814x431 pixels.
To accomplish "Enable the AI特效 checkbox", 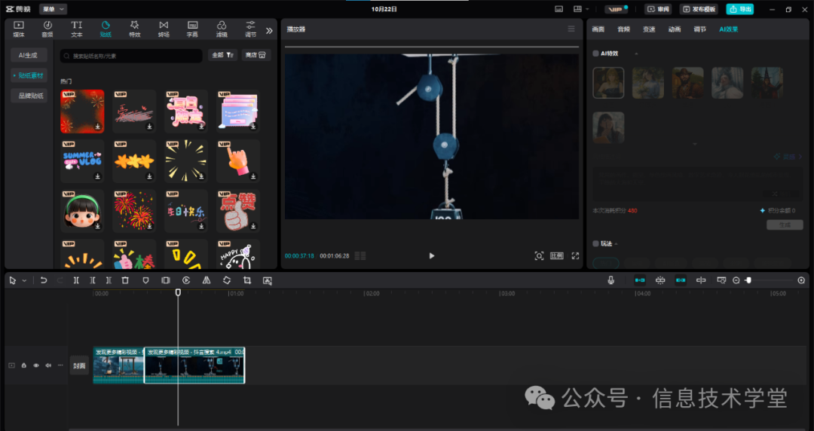I will point(595,53).
